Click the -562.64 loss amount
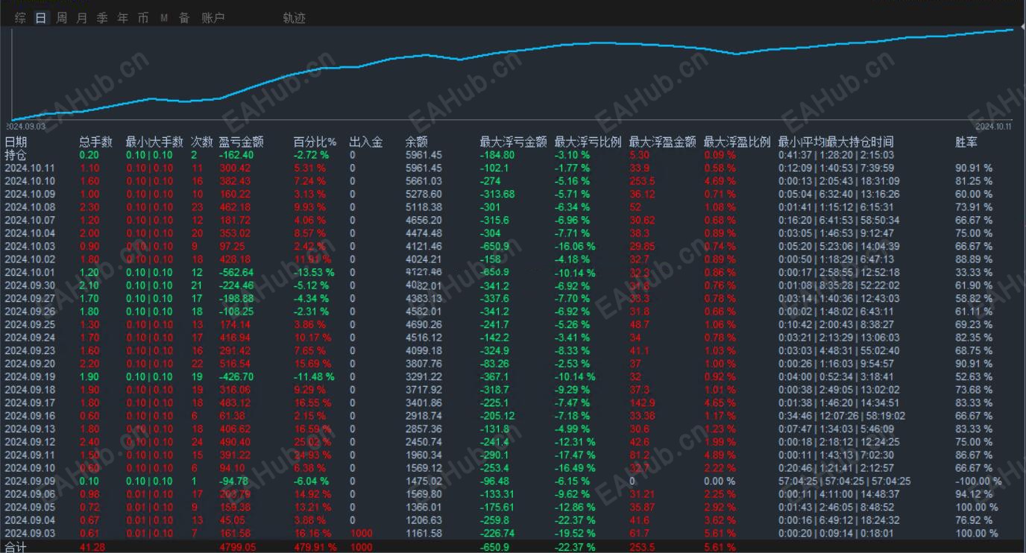The height and width of the screenshot is (553, 1026). click(x=236, y=273)
